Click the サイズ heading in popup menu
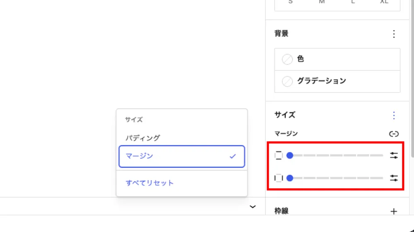 [x=134, y=120]
